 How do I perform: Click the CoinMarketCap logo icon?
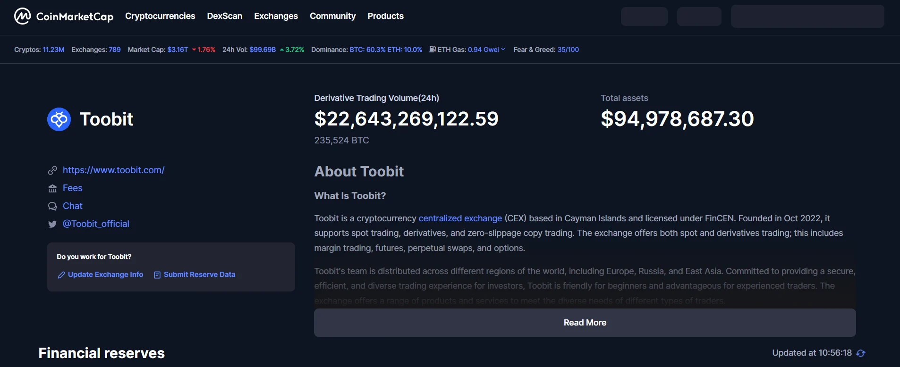click(22, 16)
